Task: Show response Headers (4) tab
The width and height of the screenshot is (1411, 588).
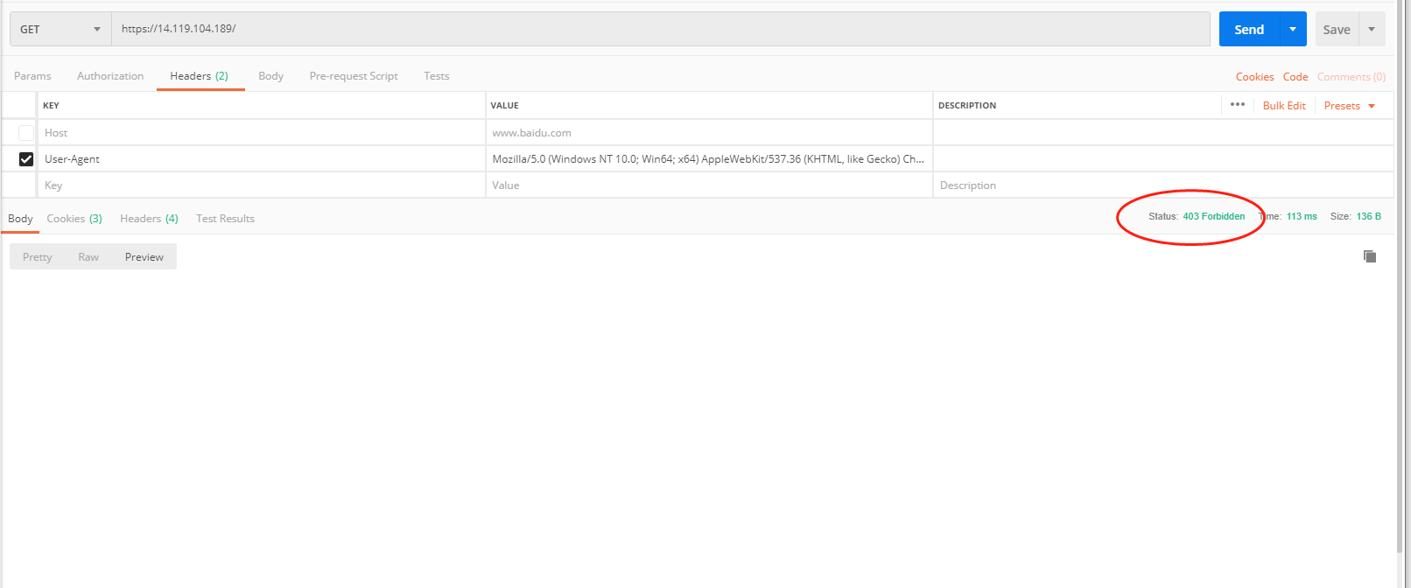Action: click(149, 219)
